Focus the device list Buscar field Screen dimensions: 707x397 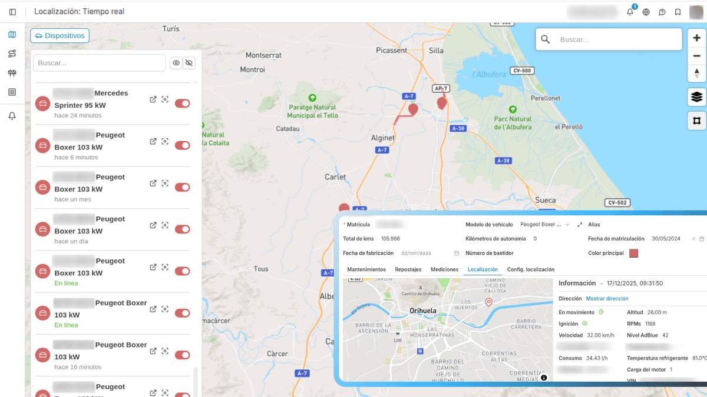tap(100, 63)
